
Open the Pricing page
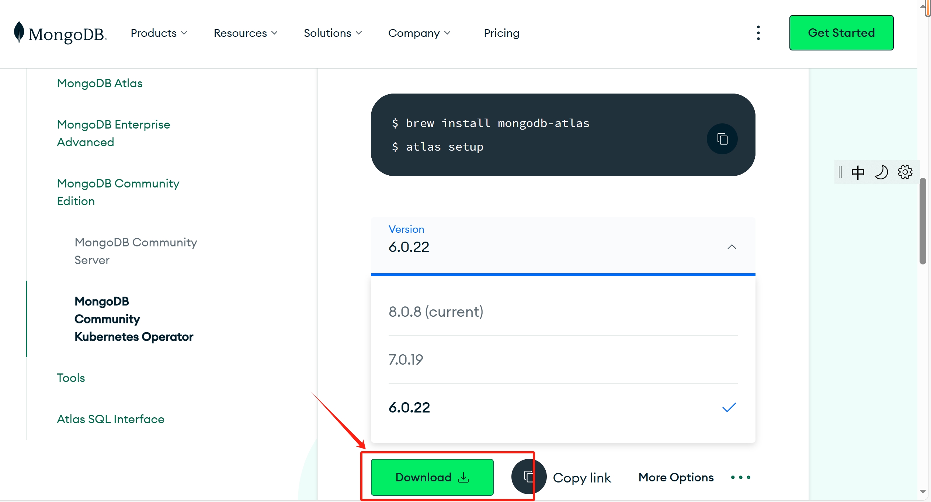tap(501, 33)
